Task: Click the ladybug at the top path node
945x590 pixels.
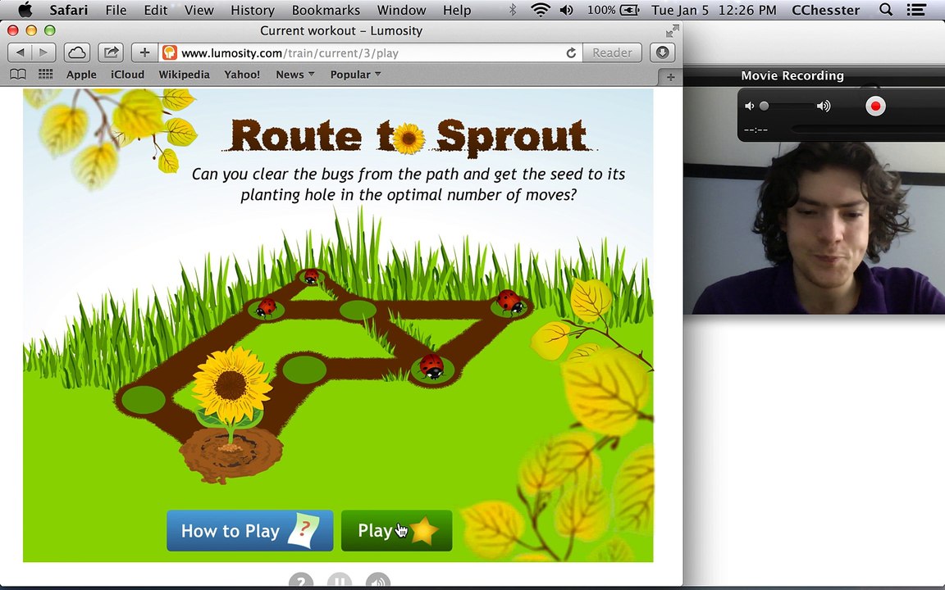Action: click(312, 276)
